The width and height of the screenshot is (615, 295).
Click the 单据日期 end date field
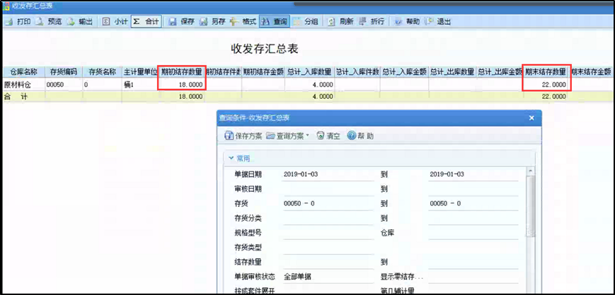(x=473, y=174)
